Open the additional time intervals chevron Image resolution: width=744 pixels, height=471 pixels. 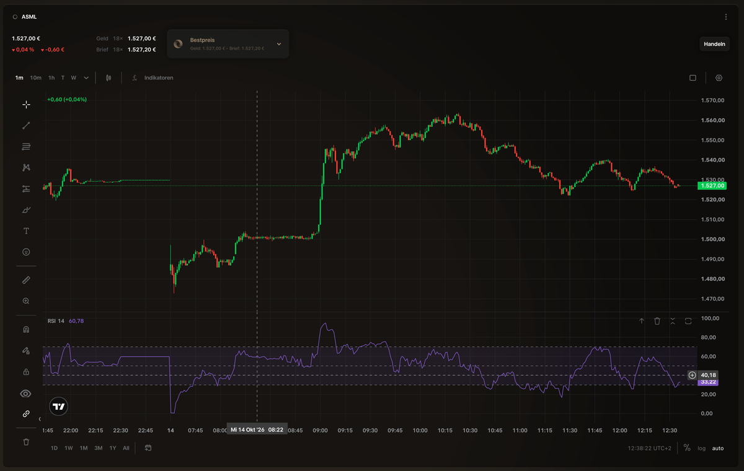coord(86,77)
